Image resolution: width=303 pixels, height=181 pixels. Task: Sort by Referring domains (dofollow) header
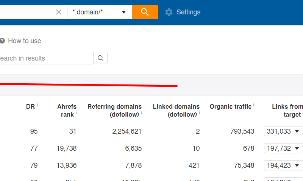coord(114,110)
